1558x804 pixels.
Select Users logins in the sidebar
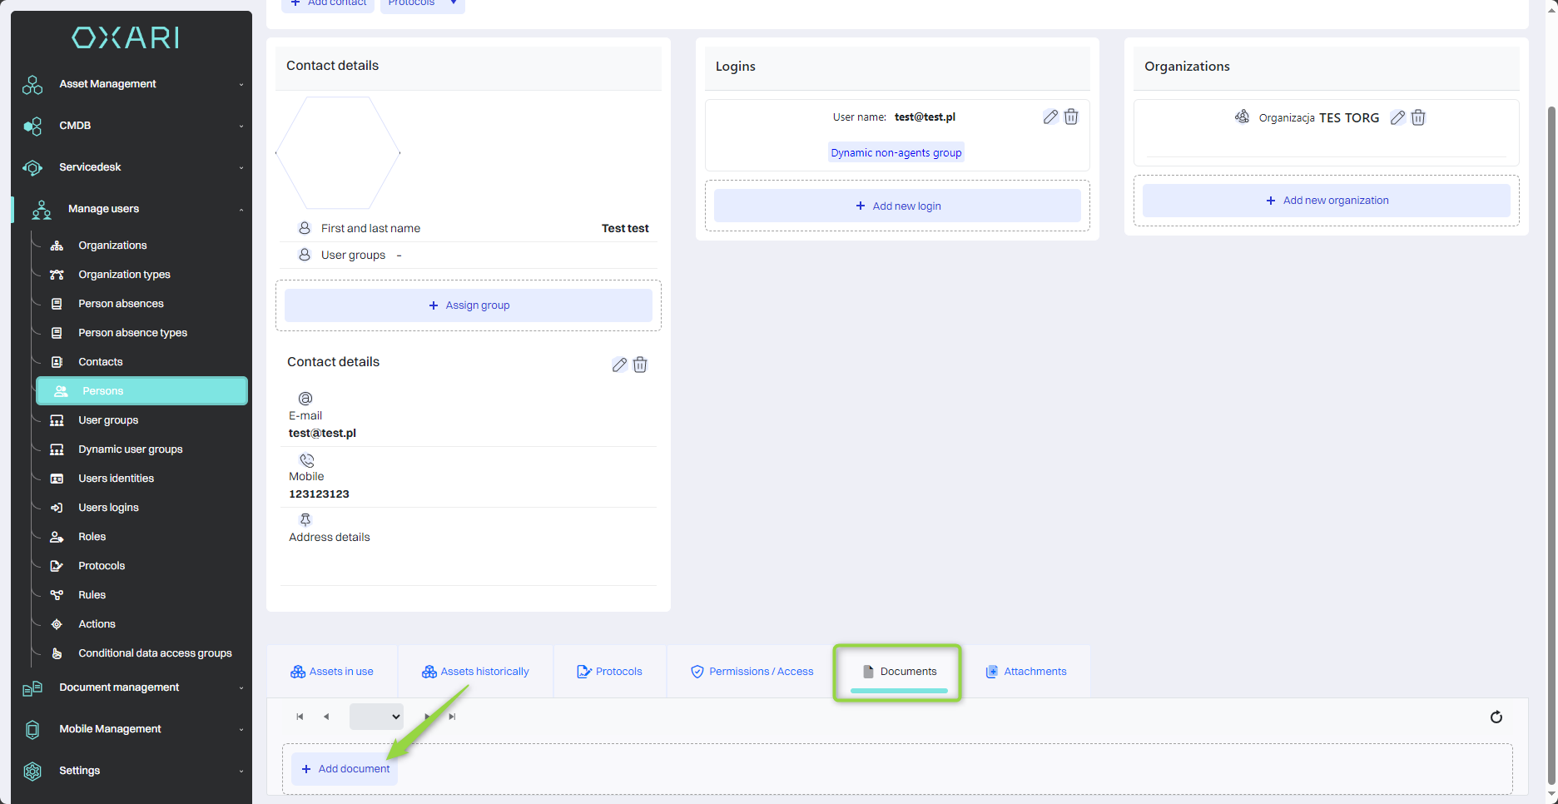coord(108,508)
